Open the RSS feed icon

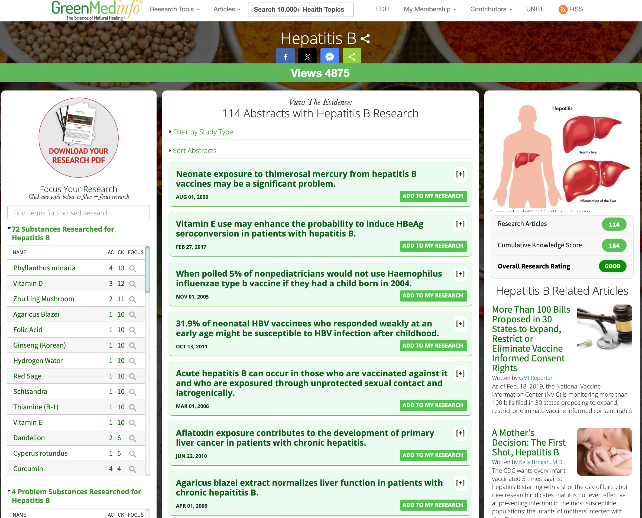pos(563,9)
